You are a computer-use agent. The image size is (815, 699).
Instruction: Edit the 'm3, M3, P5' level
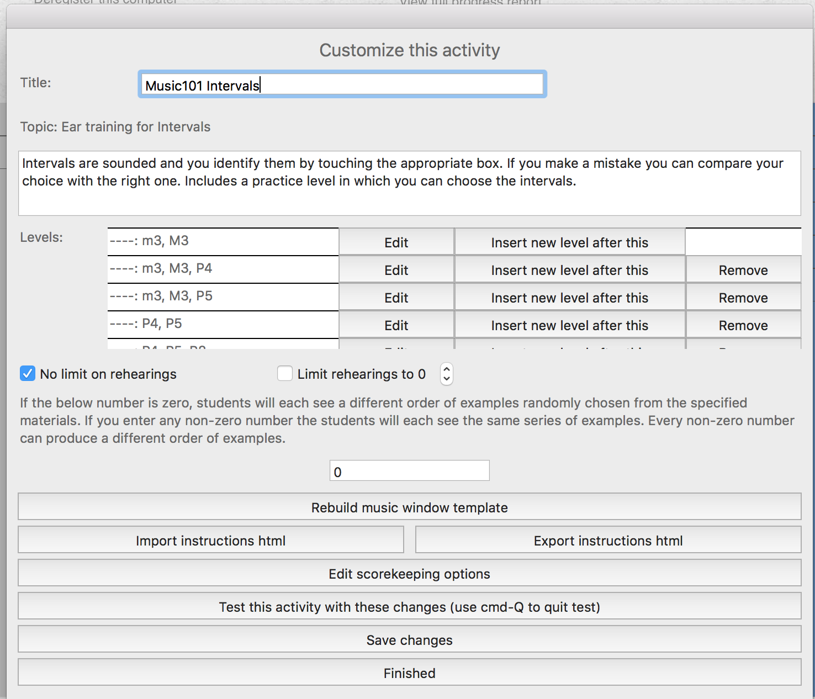(396, 298)
